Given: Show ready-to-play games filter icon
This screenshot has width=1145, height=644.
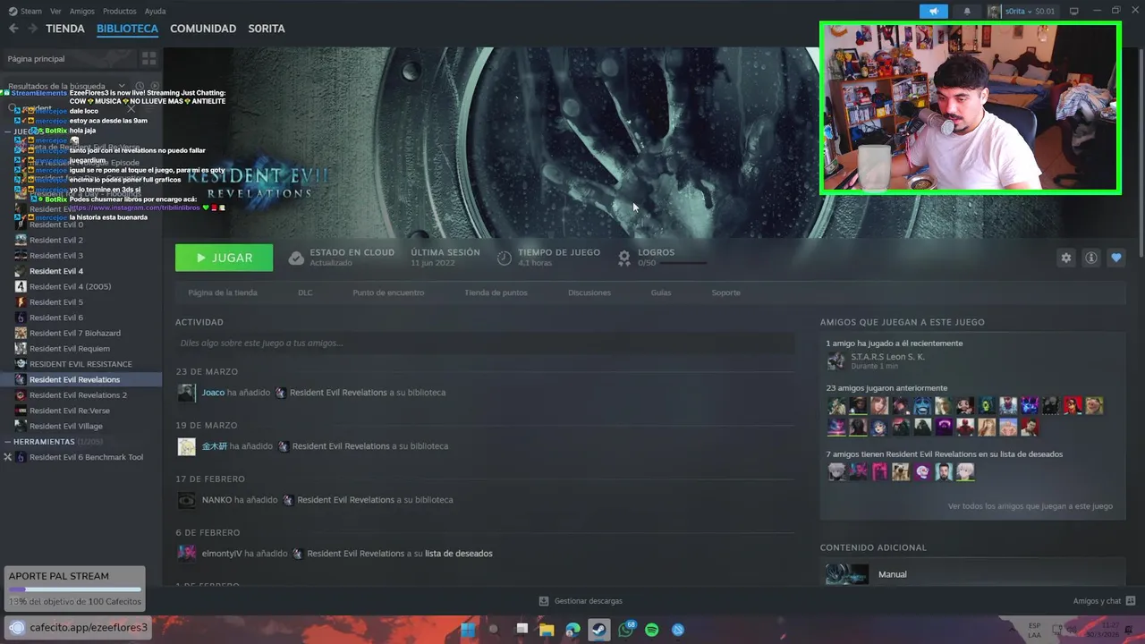Looking at the screenshot, I should tap(155, 86).
